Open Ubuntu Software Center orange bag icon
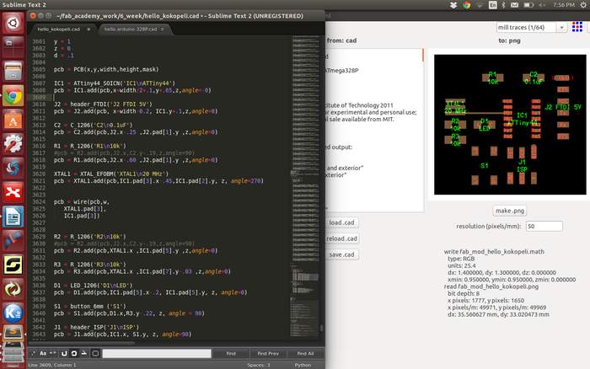Viewport: 590px width, 369px height. pos(13,120)
